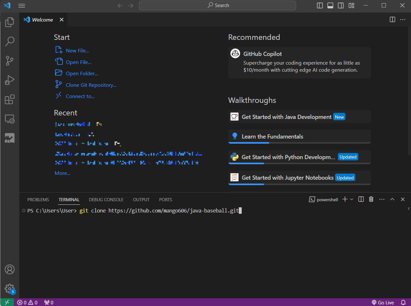411x306 pixels.
Task: Click the New File link
Action: click(x=77, y=50)
